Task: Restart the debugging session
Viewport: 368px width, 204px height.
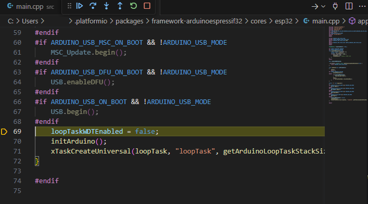Action: (x=133, y=6)
